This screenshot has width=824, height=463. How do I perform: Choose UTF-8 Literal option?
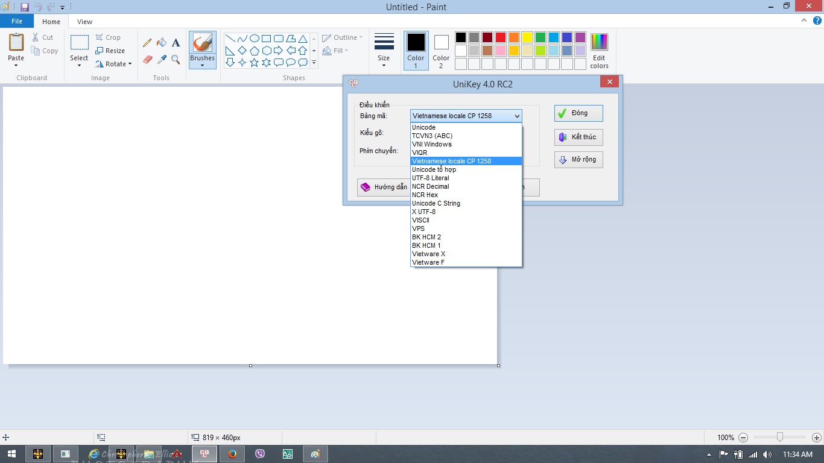(466, 178)
